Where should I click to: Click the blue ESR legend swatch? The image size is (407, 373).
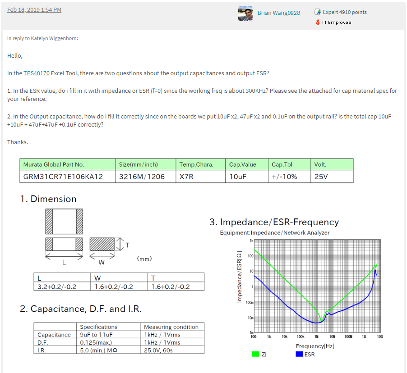tap(299, 354)
